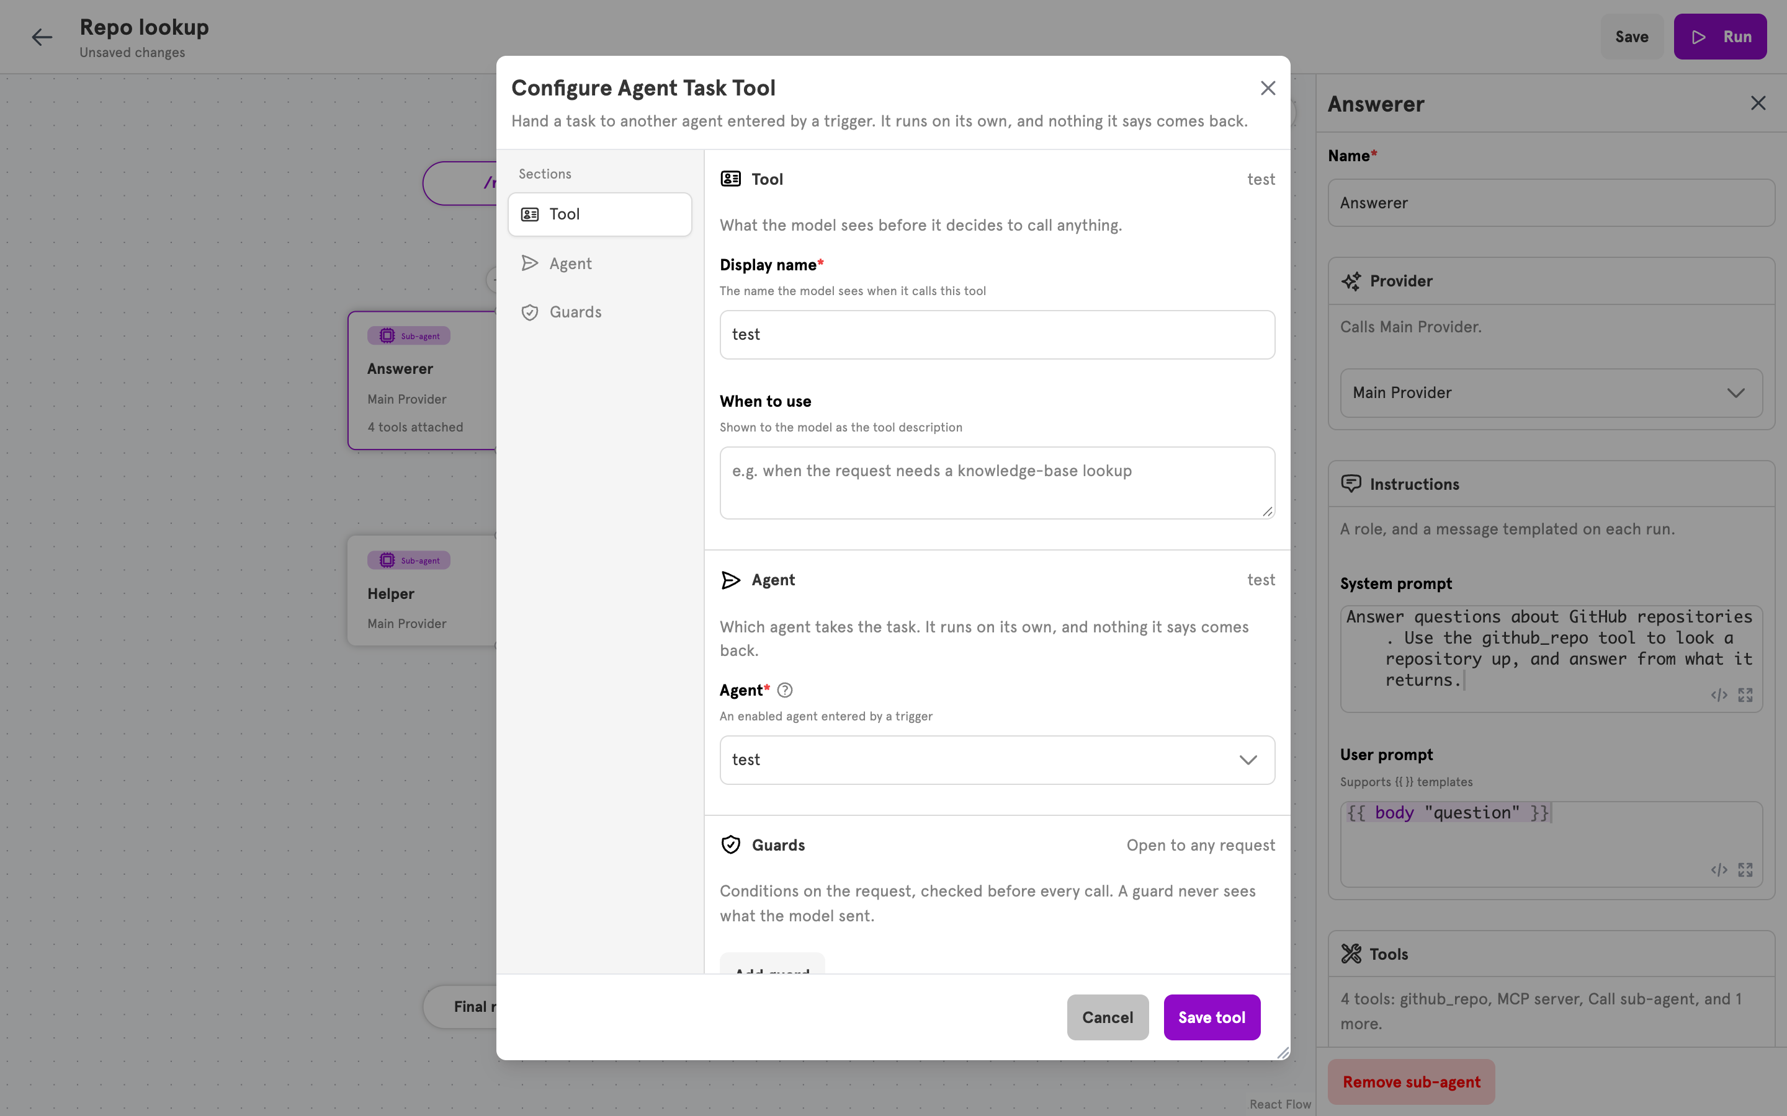Screen dimensions: 1787x1116
Task: Click the Guards shield header icon
Action: [730, 845]
